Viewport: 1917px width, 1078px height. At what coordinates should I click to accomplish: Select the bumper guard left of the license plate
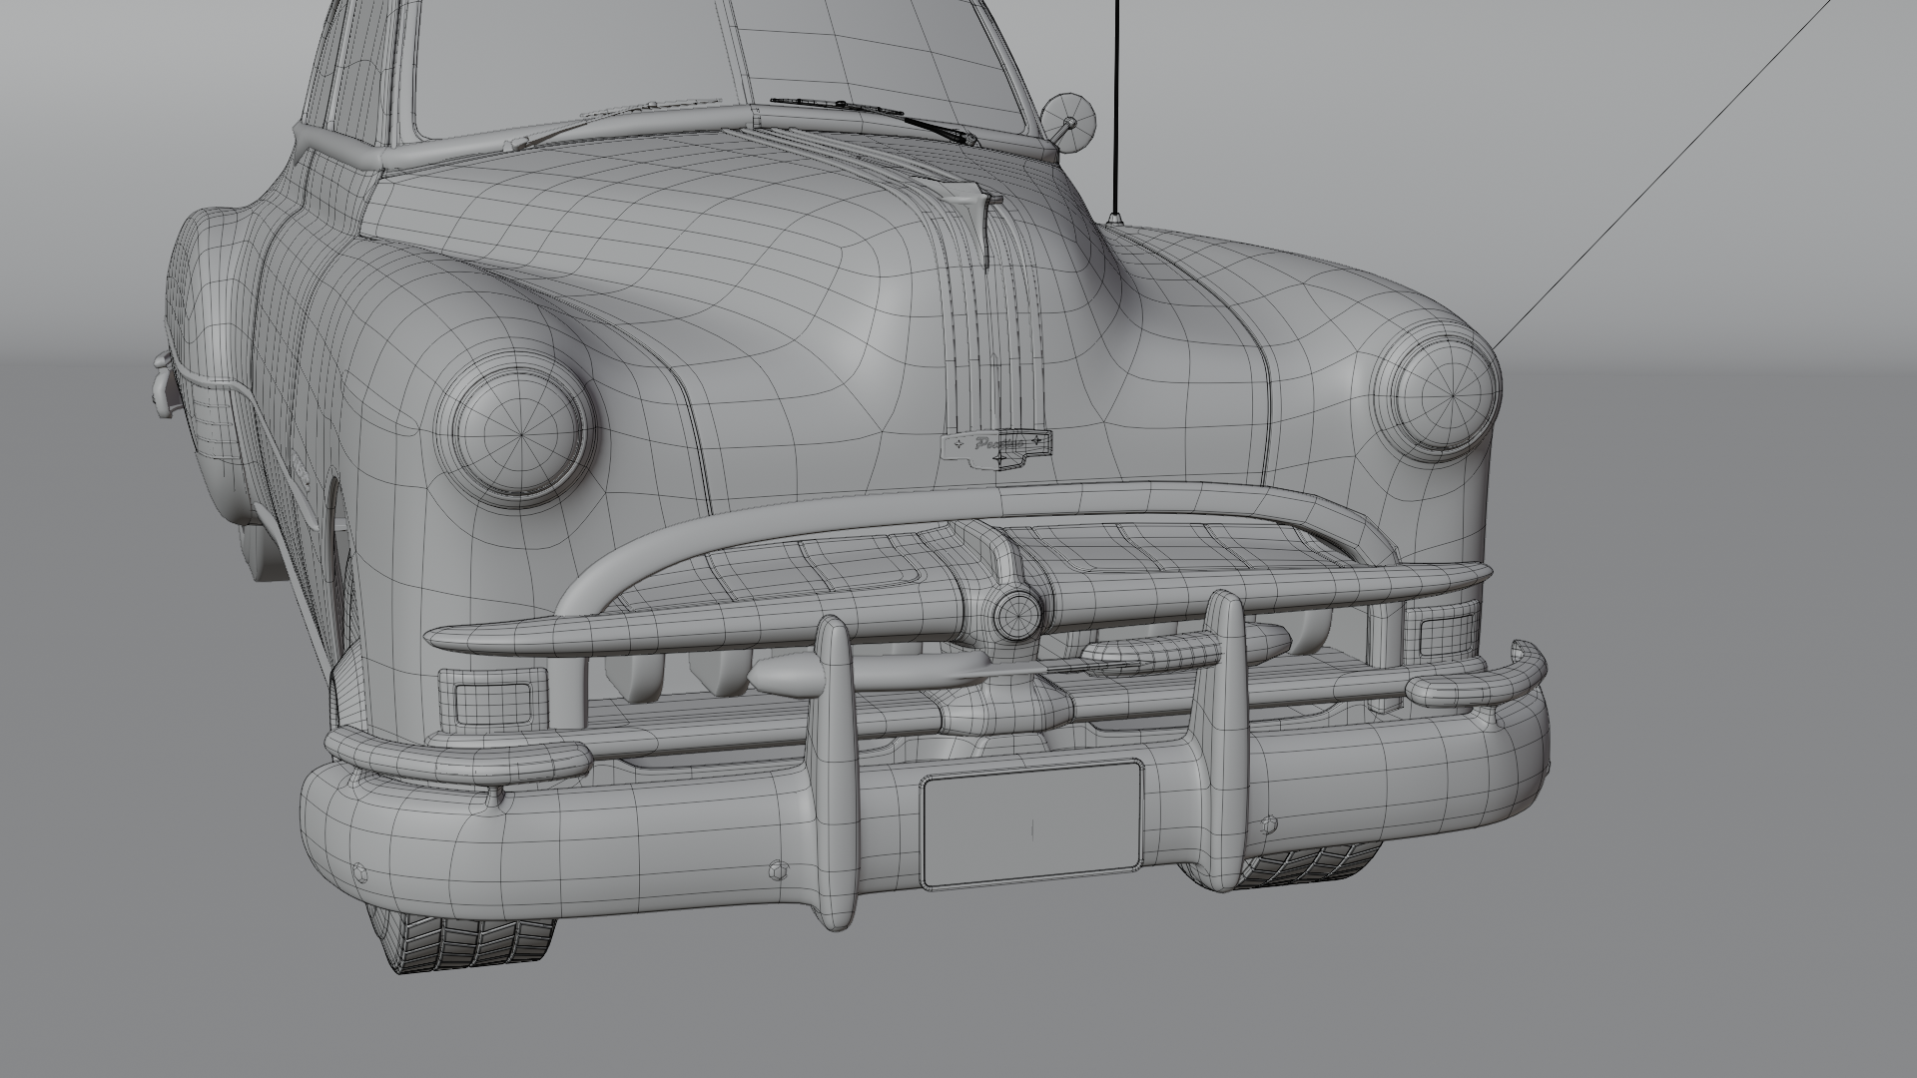coord(839,774)
